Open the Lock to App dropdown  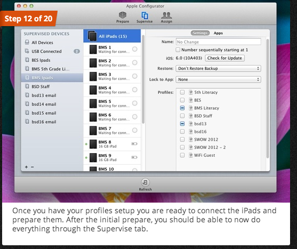click(218, 79)
